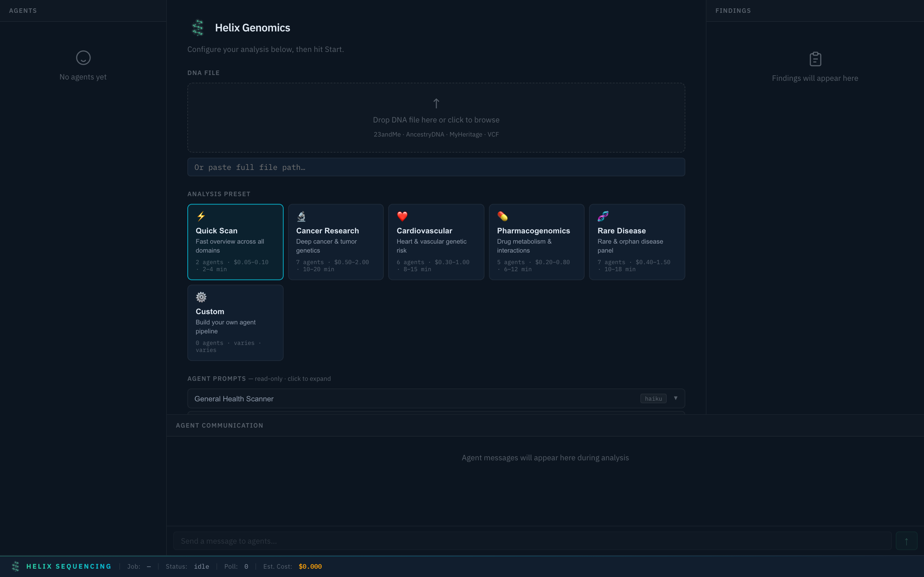Click the gear icon on the Custom preset card
Image resolution: width=924 pixels, height=577 pixels.
[x=201, y=297]
